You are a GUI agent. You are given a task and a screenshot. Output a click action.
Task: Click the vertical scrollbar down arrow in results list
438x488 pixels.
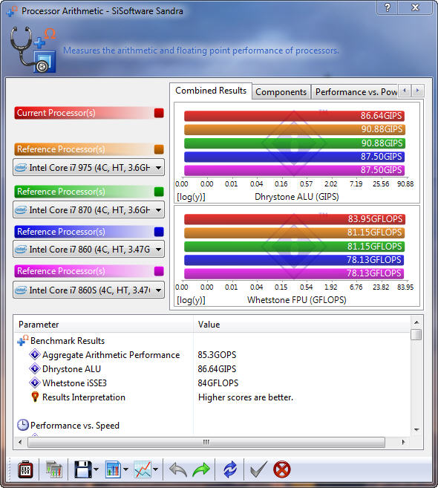pyautogui.click(x=416, y=429)
